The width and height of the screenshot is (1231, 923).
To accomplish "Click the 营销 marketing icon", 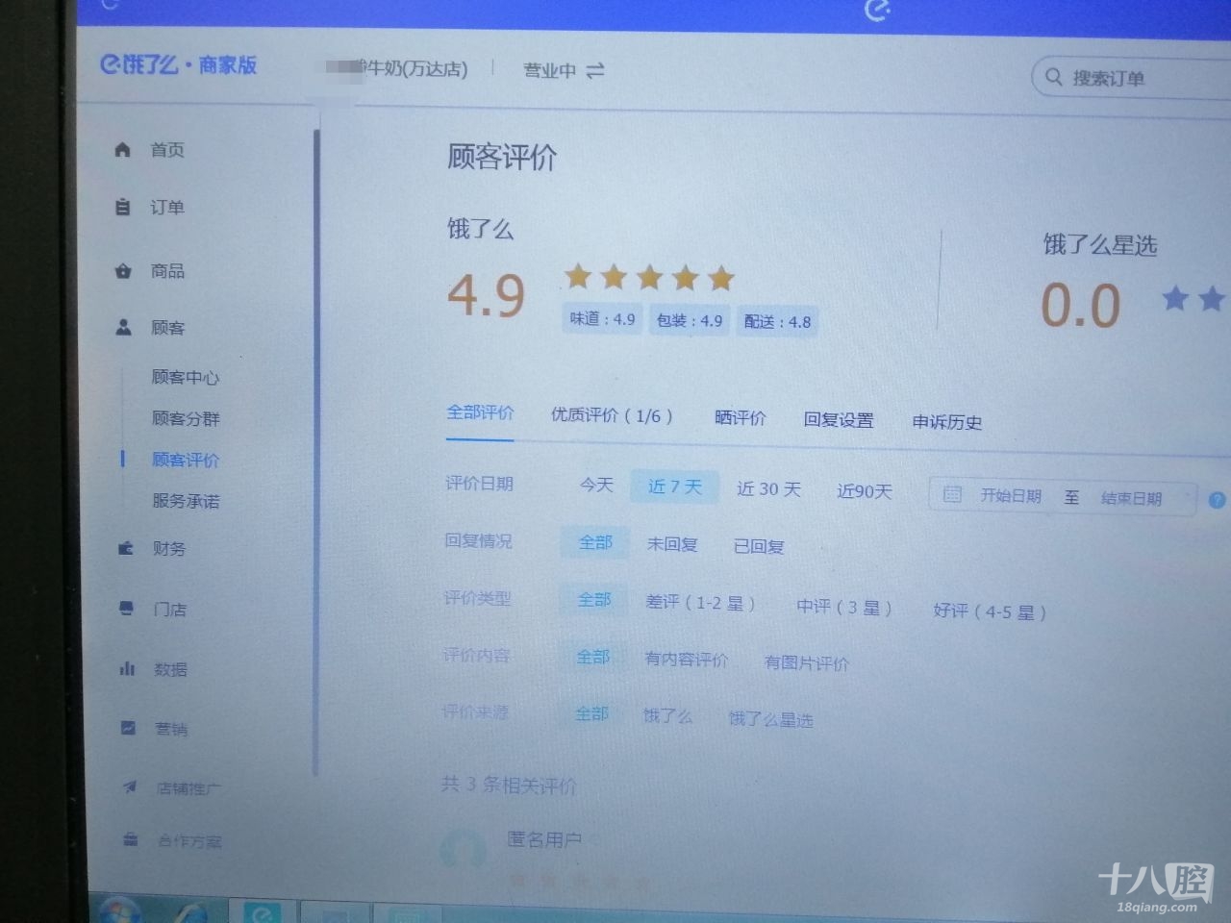I will pos(128,728).
